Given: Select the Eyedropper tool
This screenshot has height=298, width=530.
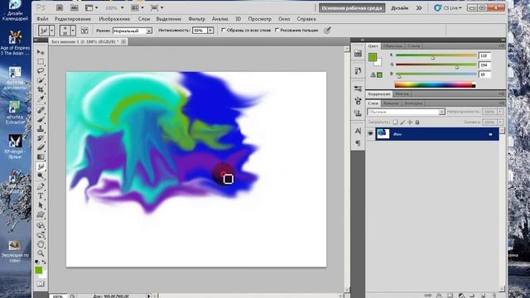Looking at the screenshot, I should click(41, 99).
